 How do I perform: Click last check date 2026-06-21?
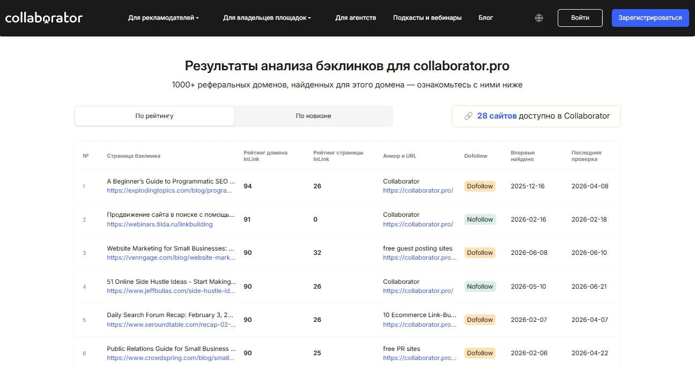pyautogui.click(x=589, y=287)
